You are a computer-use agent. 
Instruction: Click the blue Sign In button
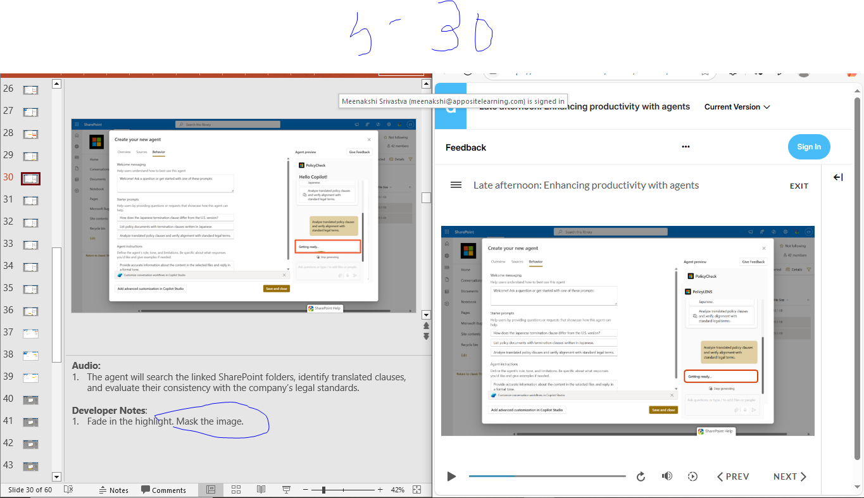click(x=809, y=147)
